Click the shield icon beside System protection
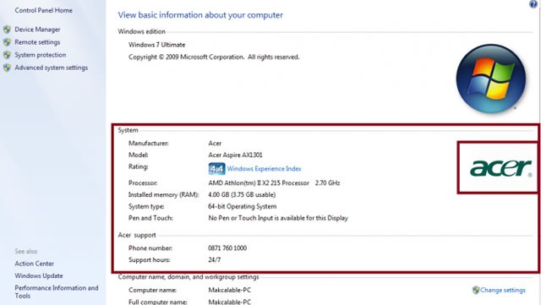 click(x=7, y=55)
